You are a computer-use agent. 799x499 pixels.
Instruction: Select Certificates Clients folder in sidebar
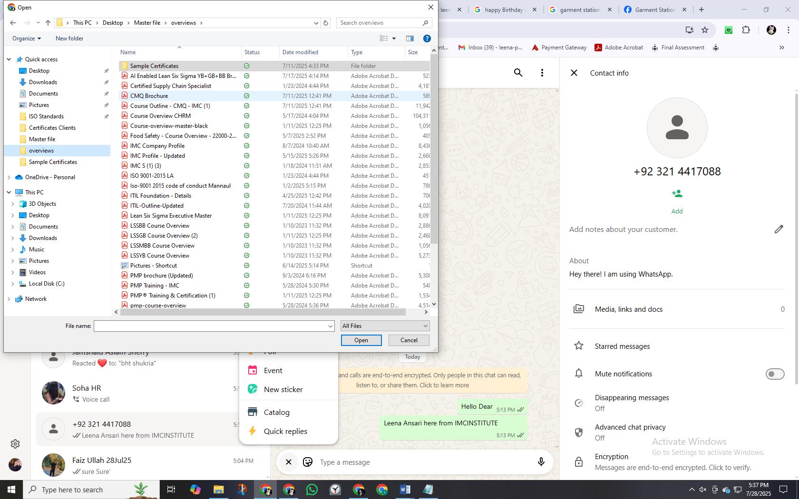click(x=52, y=128)
